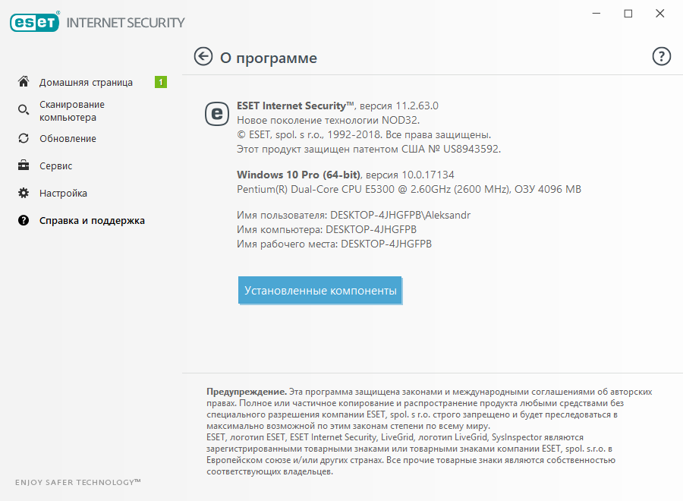Click the back arrow next to О программе
Viewport: 683px width, 501px height.
coord(203,57)
